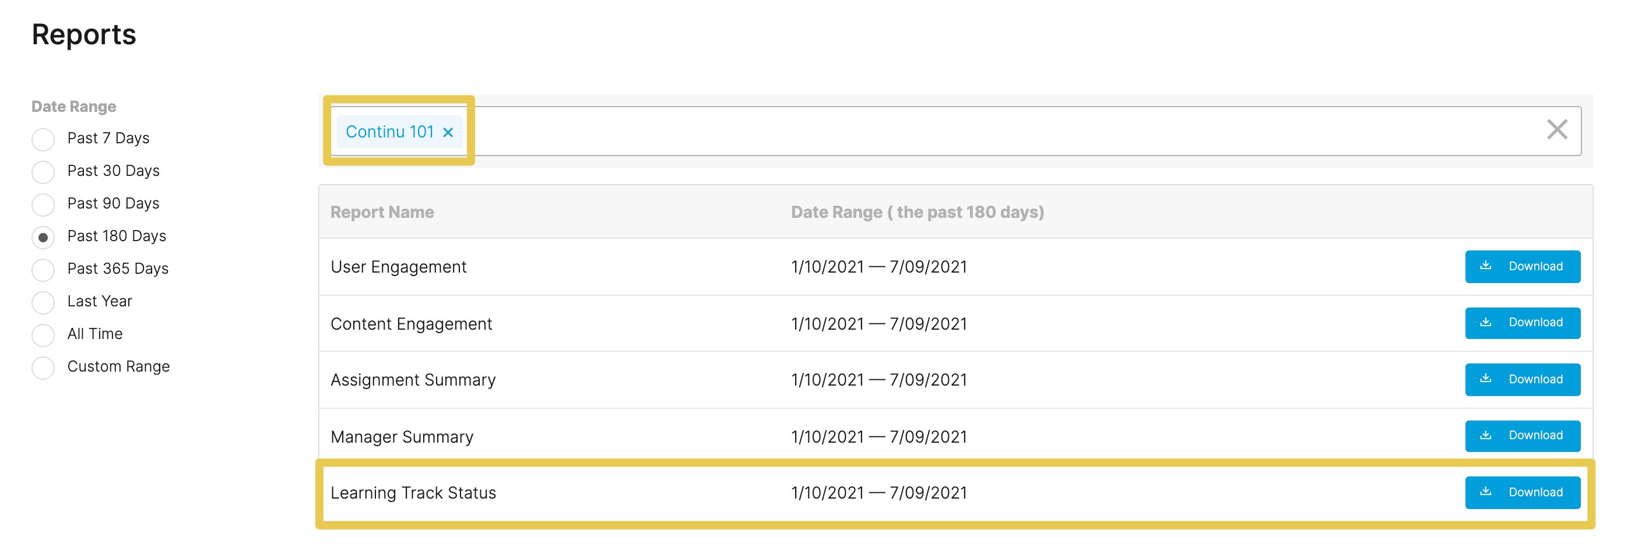Select the Past 180 Days radio button
Viewport: 1631px width, 558px height.
(43, 237)
